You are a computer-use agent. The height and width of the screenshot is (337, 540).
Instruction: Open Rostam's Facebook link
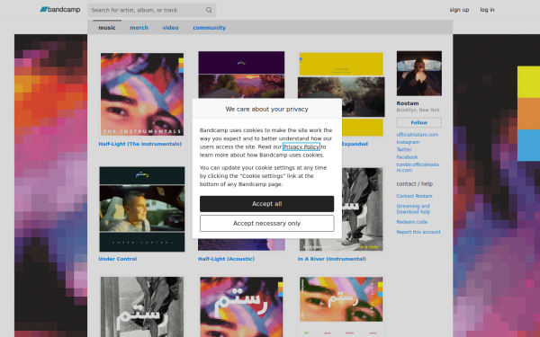[407, 157]
